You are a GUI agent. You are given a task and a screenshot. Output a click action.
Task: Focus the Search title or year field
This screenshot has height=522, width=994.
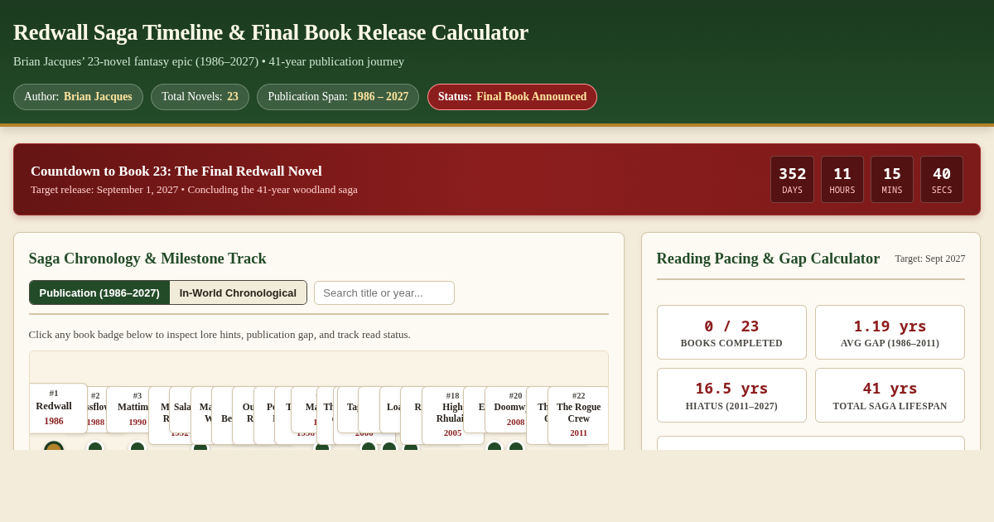point(384,292)
